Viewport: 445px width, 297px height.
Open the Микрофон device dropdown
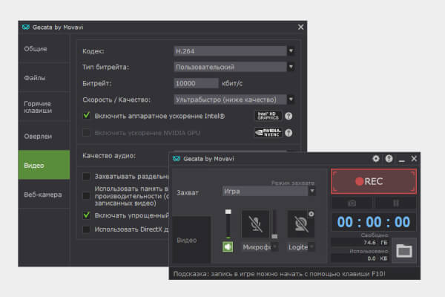click(260, 247)
